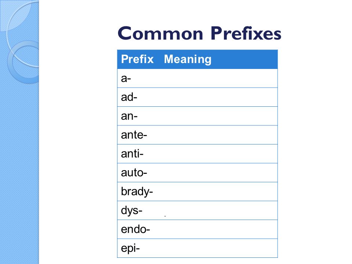
Task: Click the empty meaning cell beside anti-
Action: 220,154
